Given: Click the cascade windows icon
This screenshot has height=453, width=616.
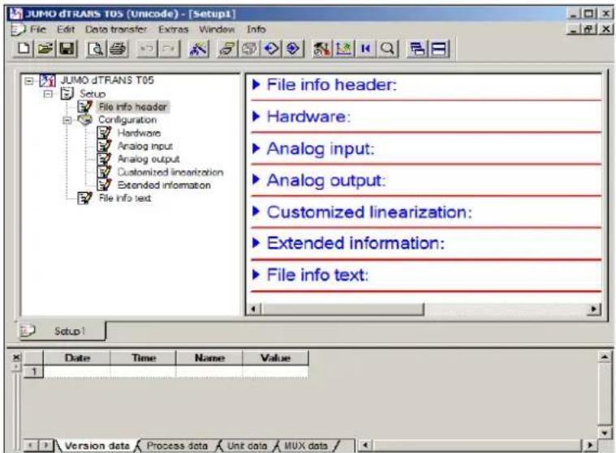Looking at the screenshot, I should pos(417,49).
